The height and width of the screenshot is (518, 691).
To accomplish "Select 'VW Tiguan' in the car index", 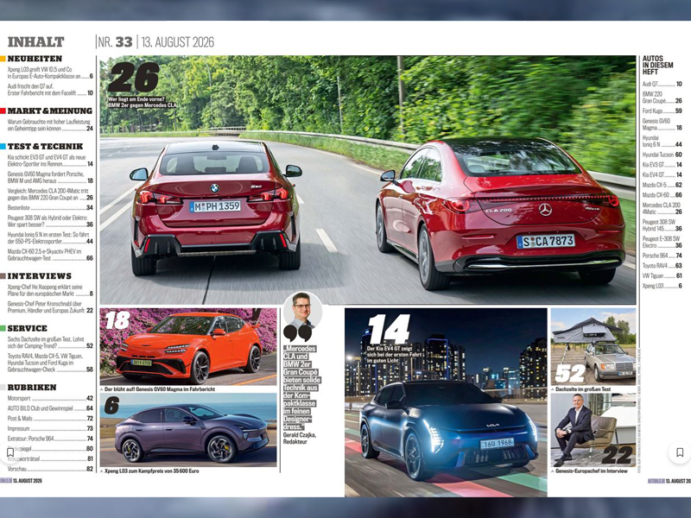I will tap(662, 275).
